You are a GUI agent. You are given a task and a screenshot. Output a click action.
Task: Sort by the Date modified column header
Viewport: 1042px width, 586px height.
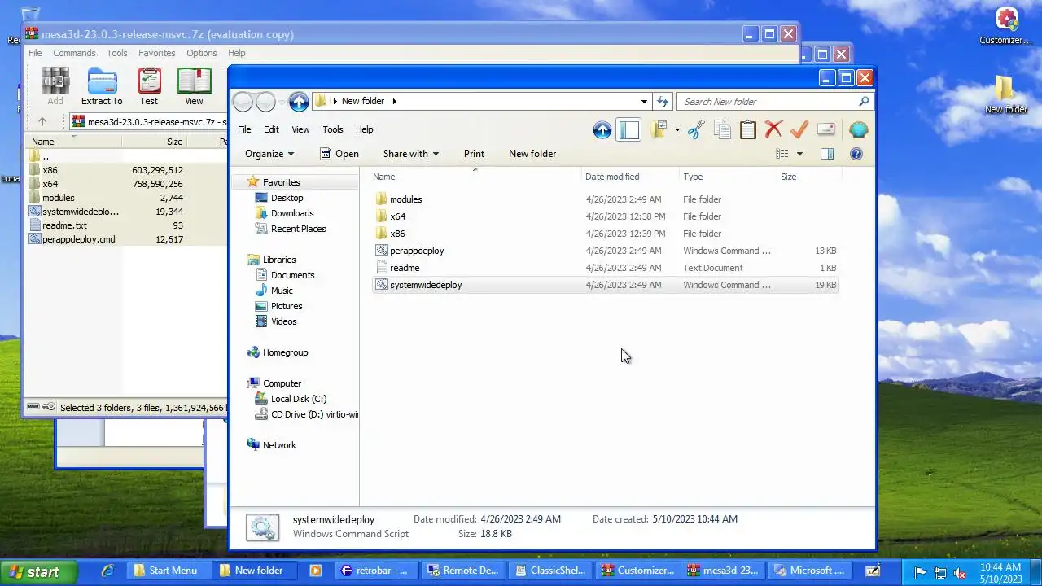click(631, 177)
